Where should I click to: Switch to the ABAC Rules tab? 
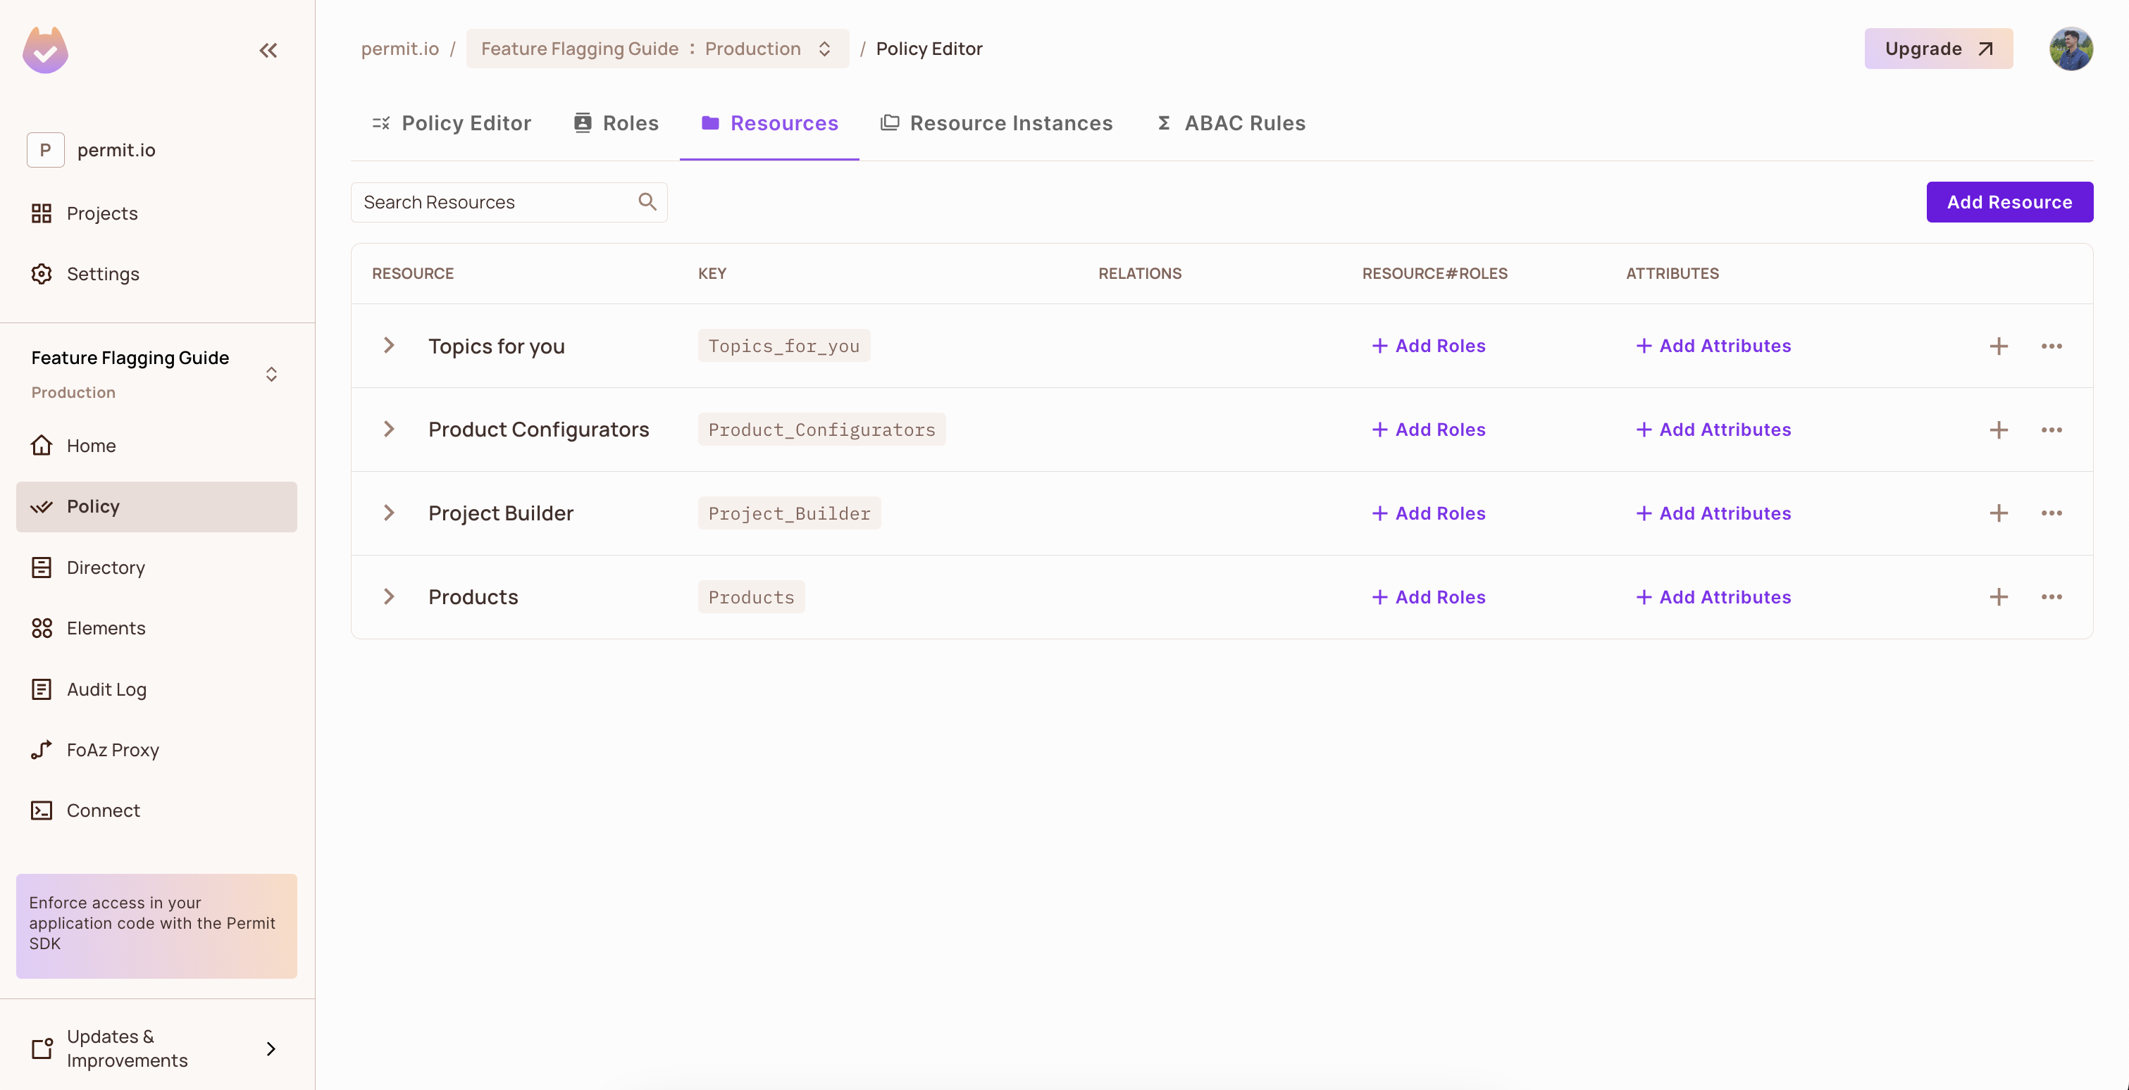point(1229,123)
